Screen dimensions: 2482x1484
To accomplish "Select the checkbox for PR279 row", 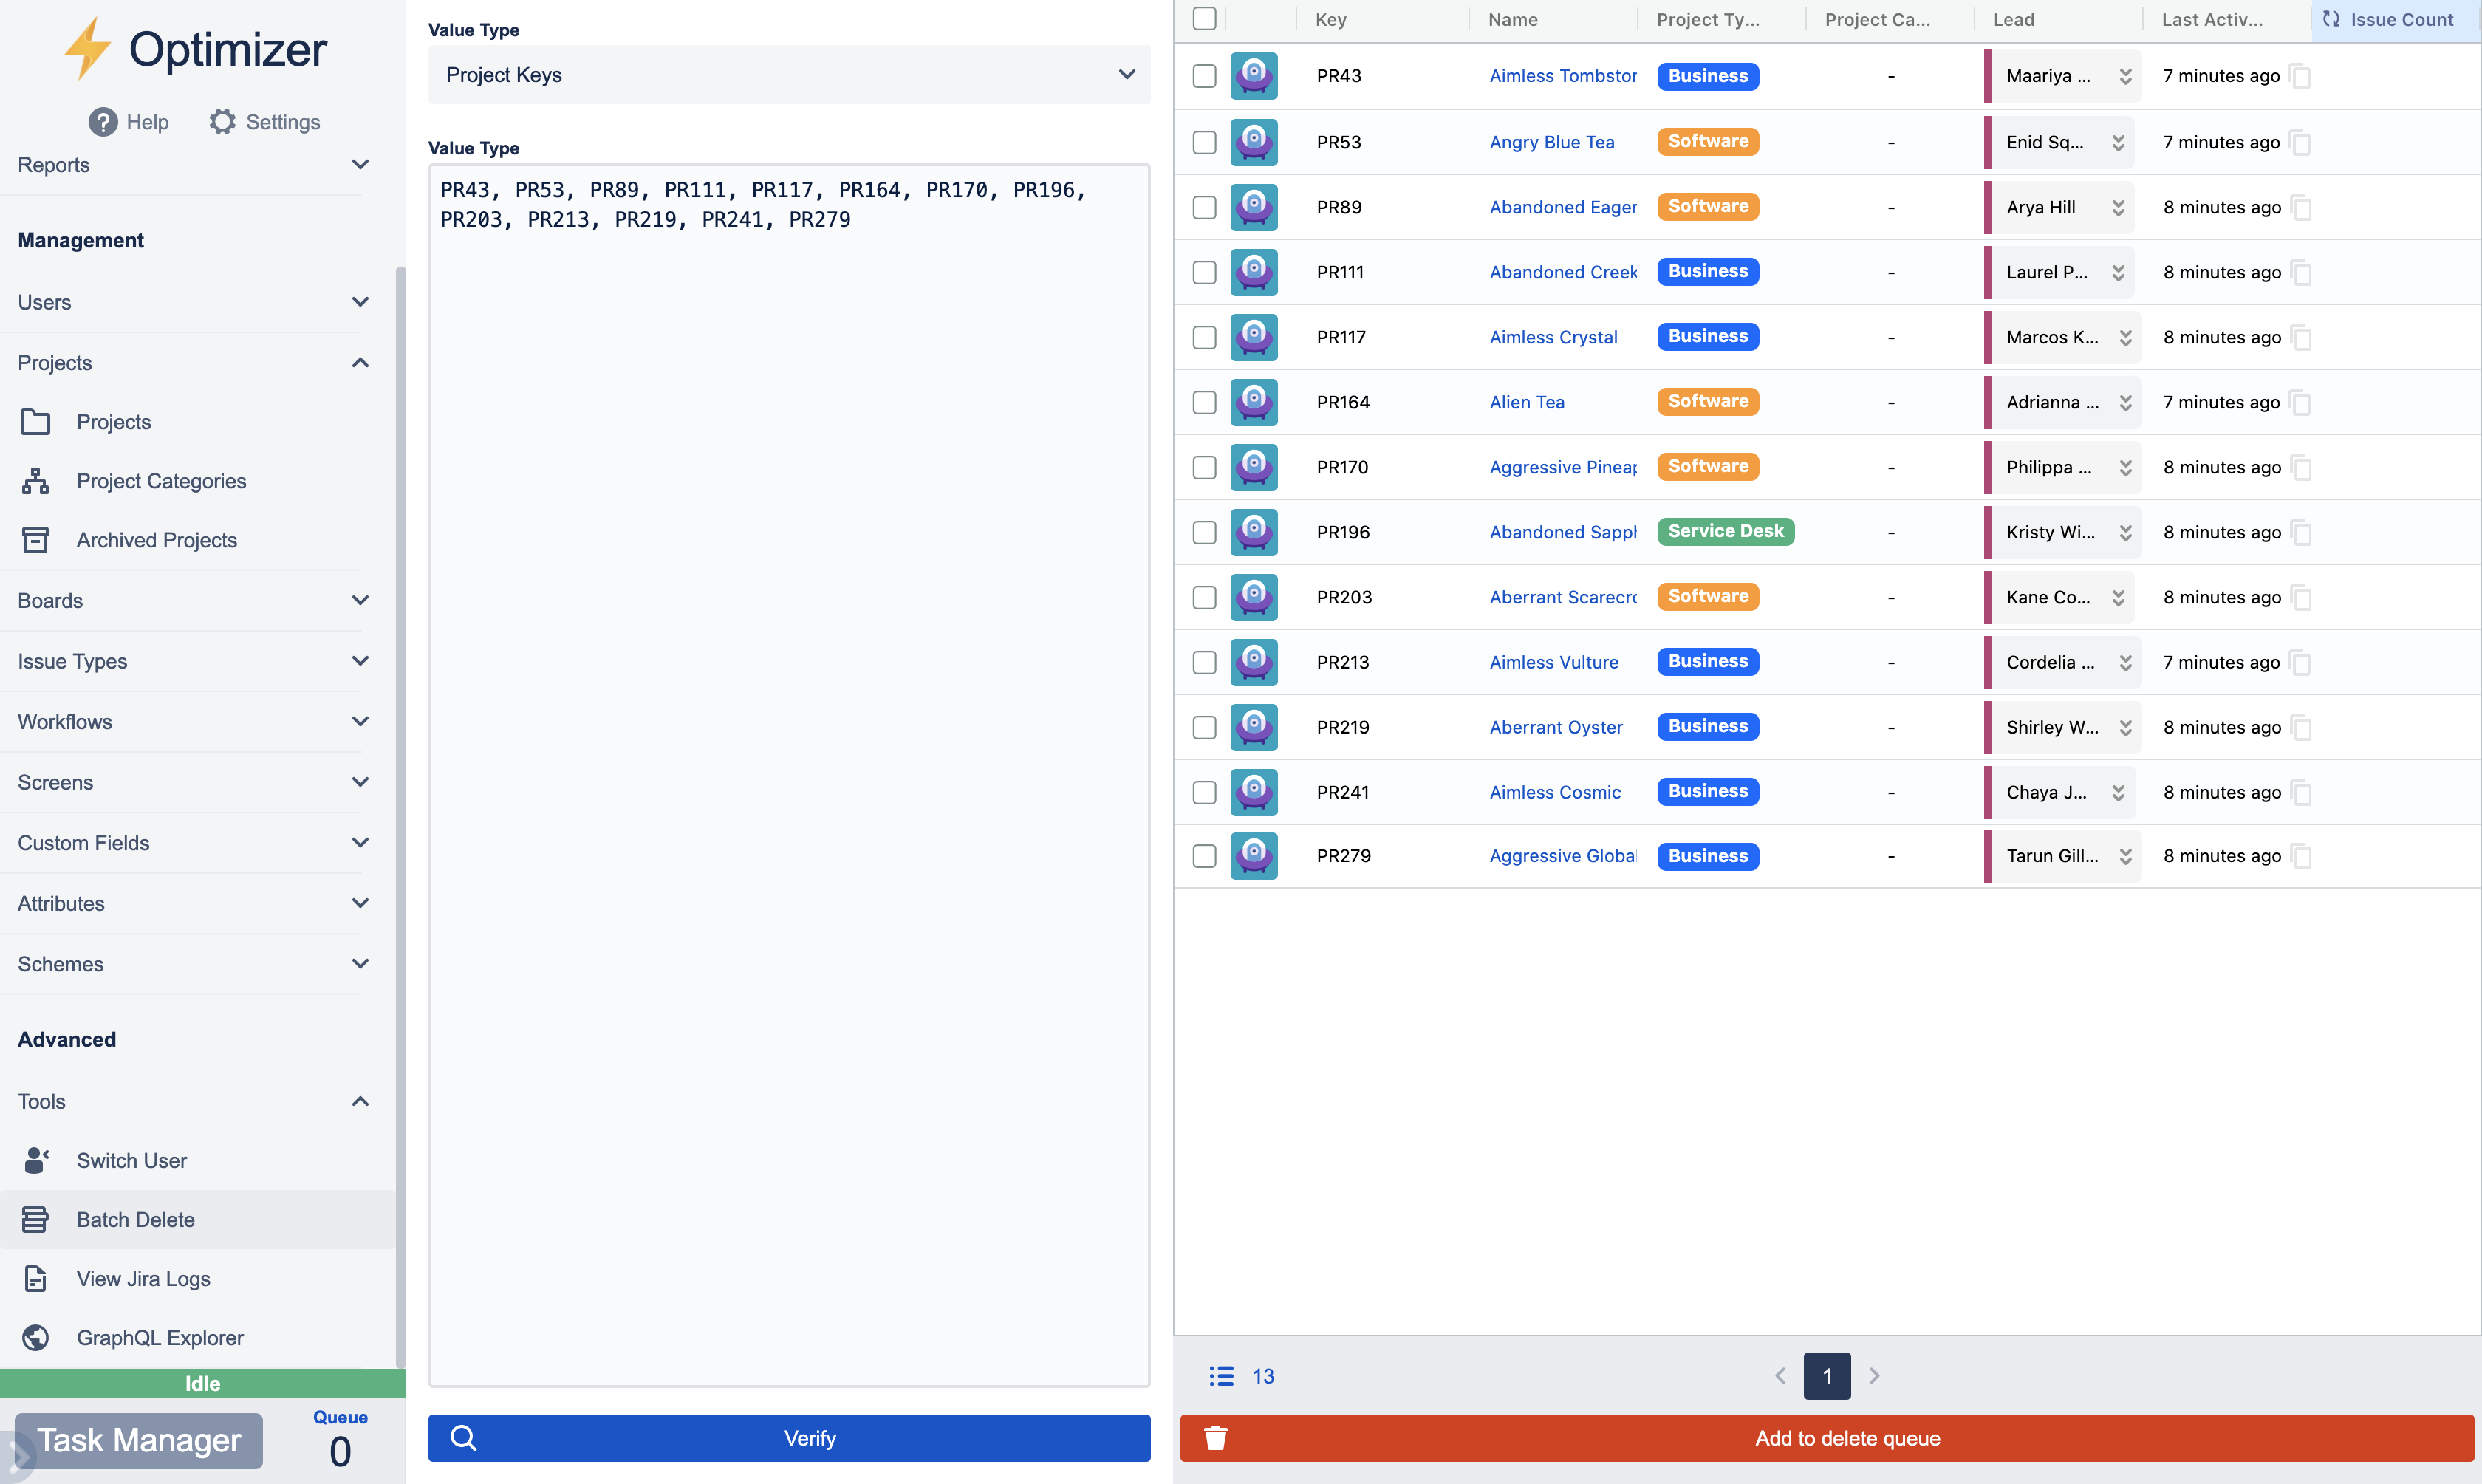I will pos(1204,856).
